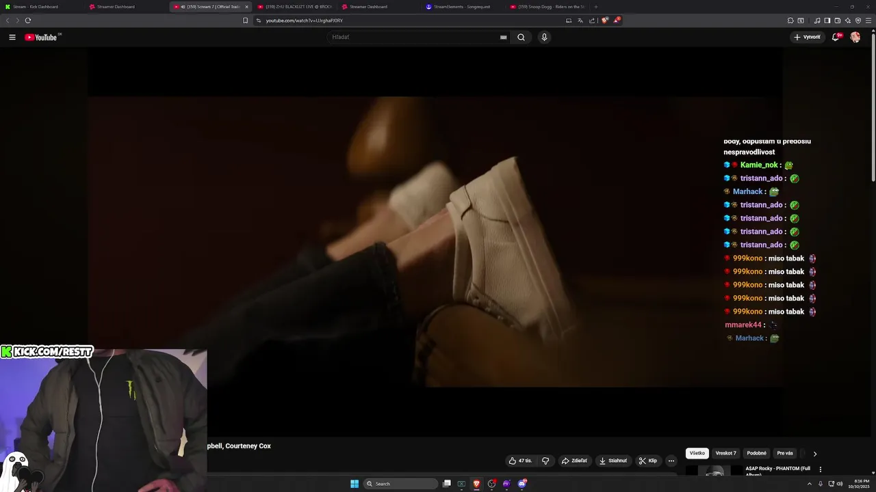Open the account avatar menu
The image size is (876, 492).
click(x=855, y=37)
